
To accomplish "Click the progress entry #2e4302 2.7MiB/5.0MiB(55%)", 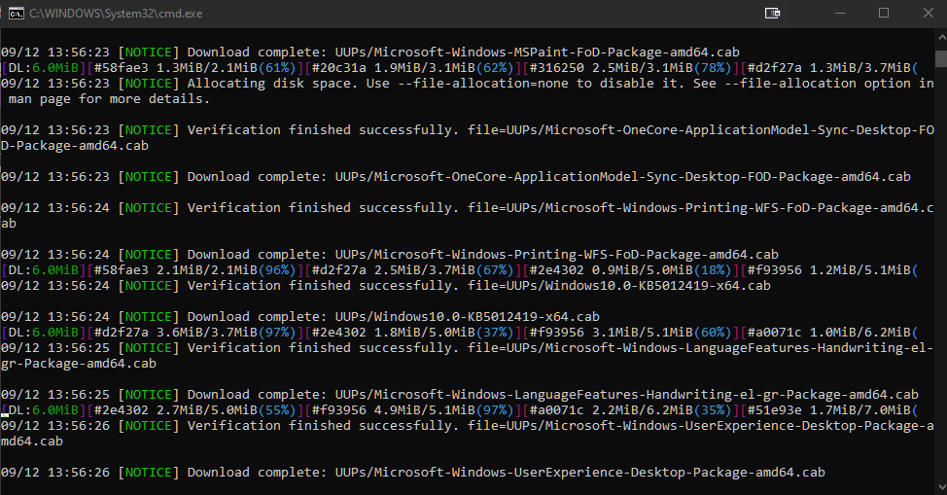I will click(x=195, y=410).
